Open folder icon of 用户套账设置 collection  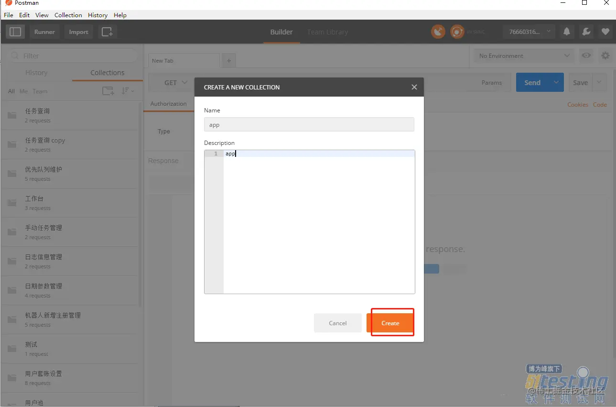point(12,378)
